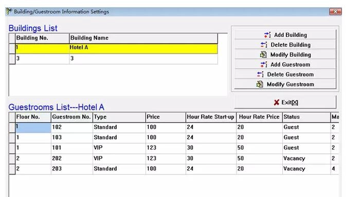Click the title bar key icon
This screenshot has height=197, width=361.
(9, 11)
